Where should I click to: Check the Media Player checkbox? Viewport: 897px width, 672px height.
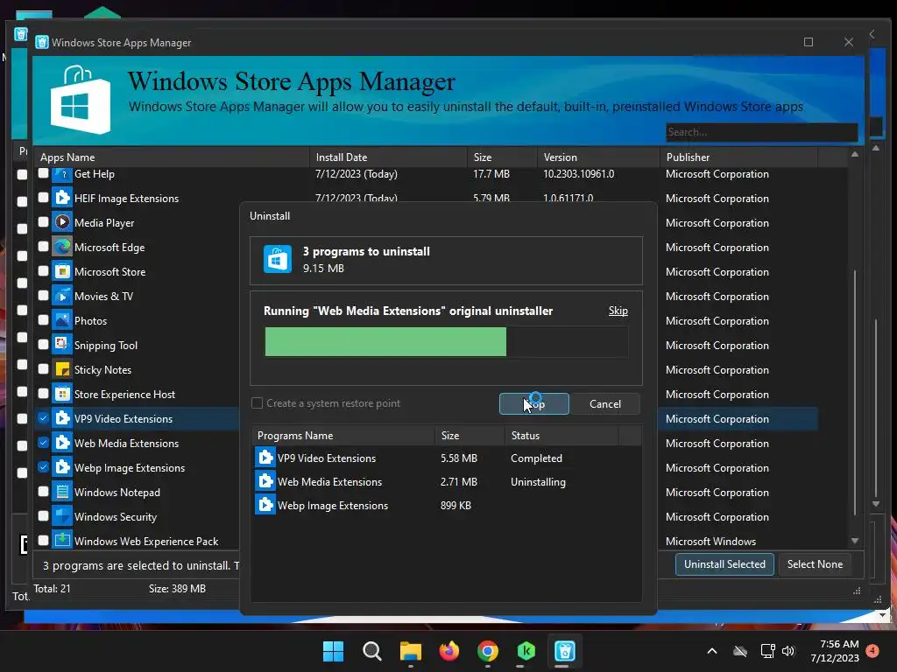coord(44,221)
